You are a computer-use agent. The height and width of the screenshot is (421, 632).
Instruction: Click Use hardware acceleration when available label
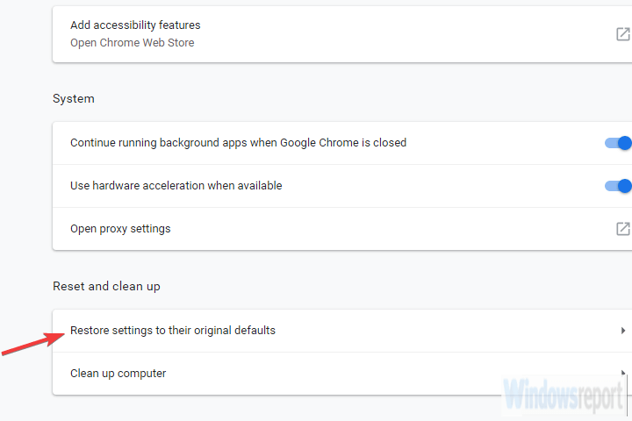pyautogui.click(x=176, y=186)
